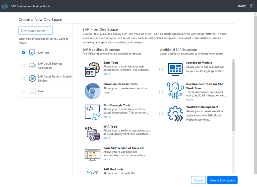This screenshot has width=257, height=187.
Task: Select the SAP Cloud Business Application radio button
Action: pos(23,65)
